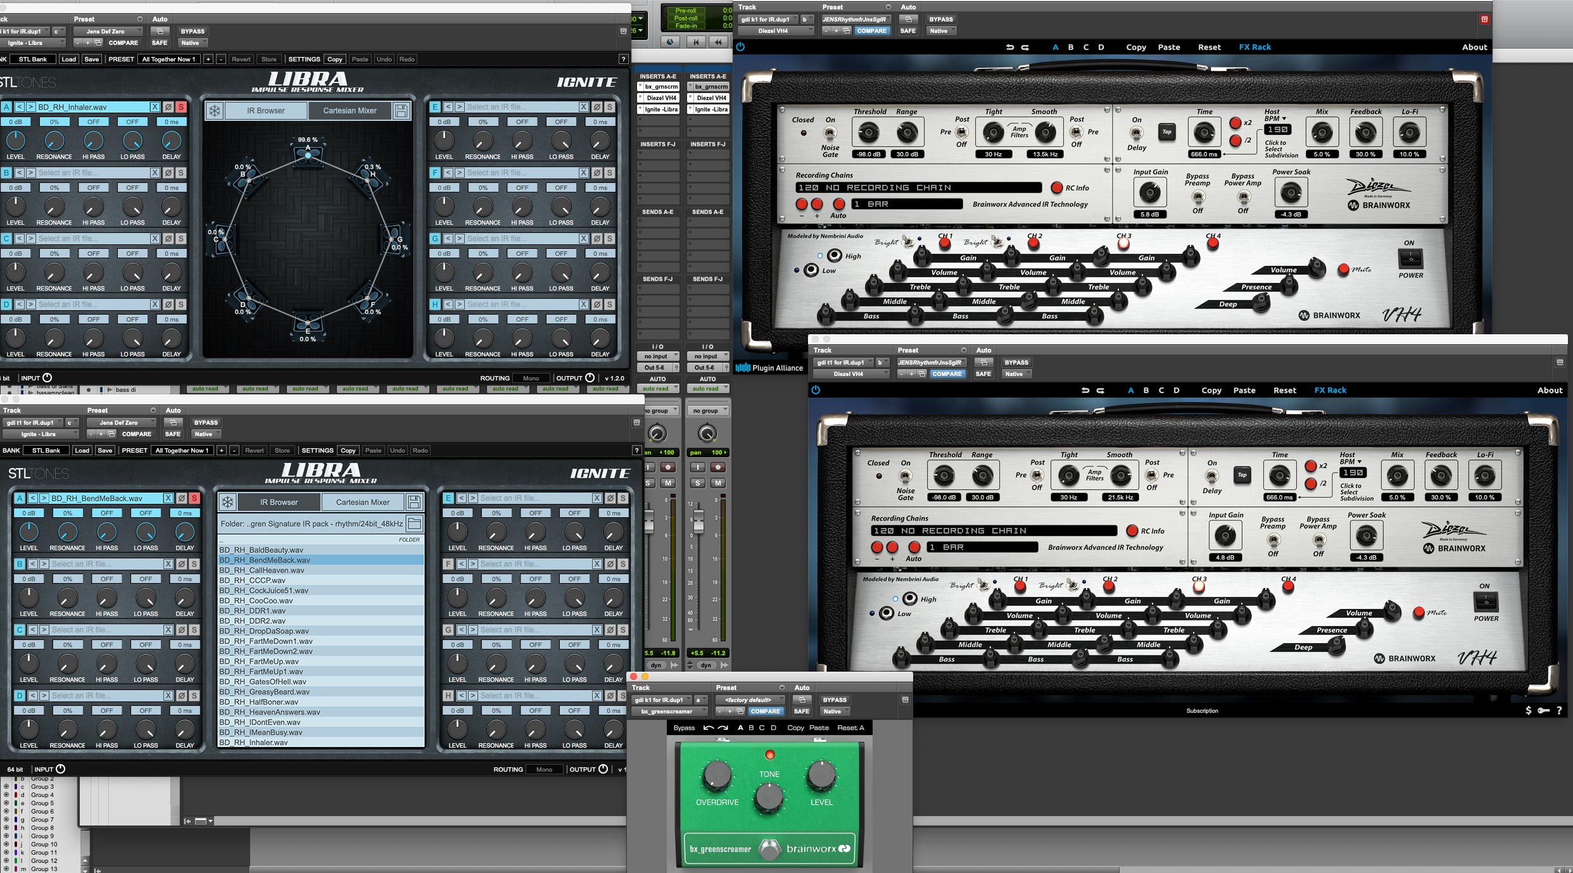Viewport: 1573px width, 873px height.
Task: Toggle the Noise Gate On switch
Action: 830,133
